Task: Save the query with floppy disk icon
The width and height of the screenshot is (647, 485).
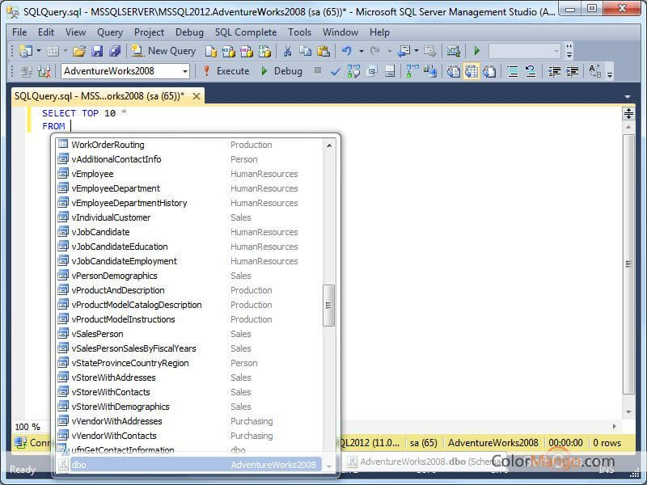Action: pyautogui.click(x=97, y=51)
